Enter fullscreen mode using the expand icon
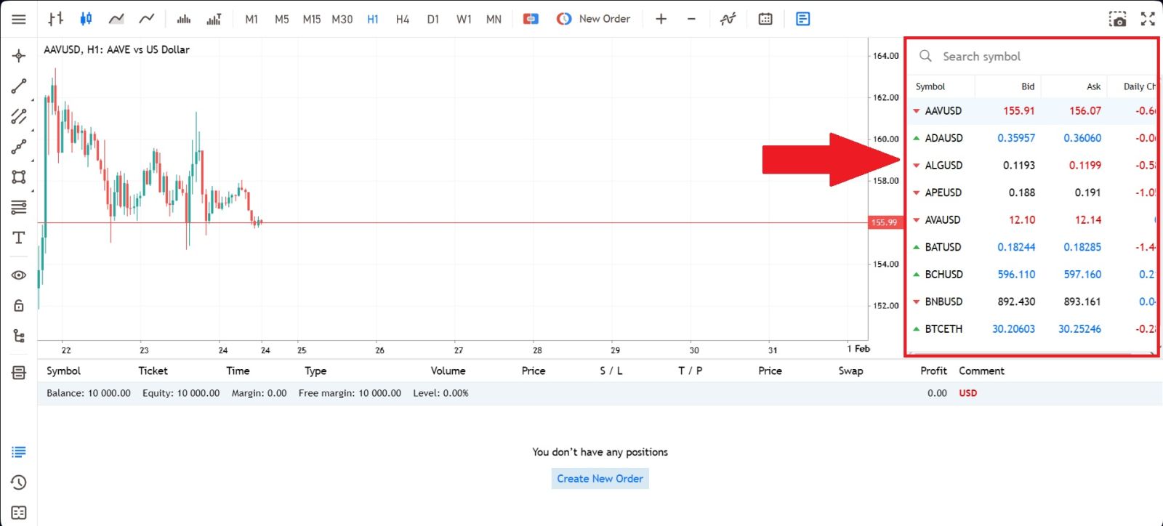 click(x=1148, y=19)
